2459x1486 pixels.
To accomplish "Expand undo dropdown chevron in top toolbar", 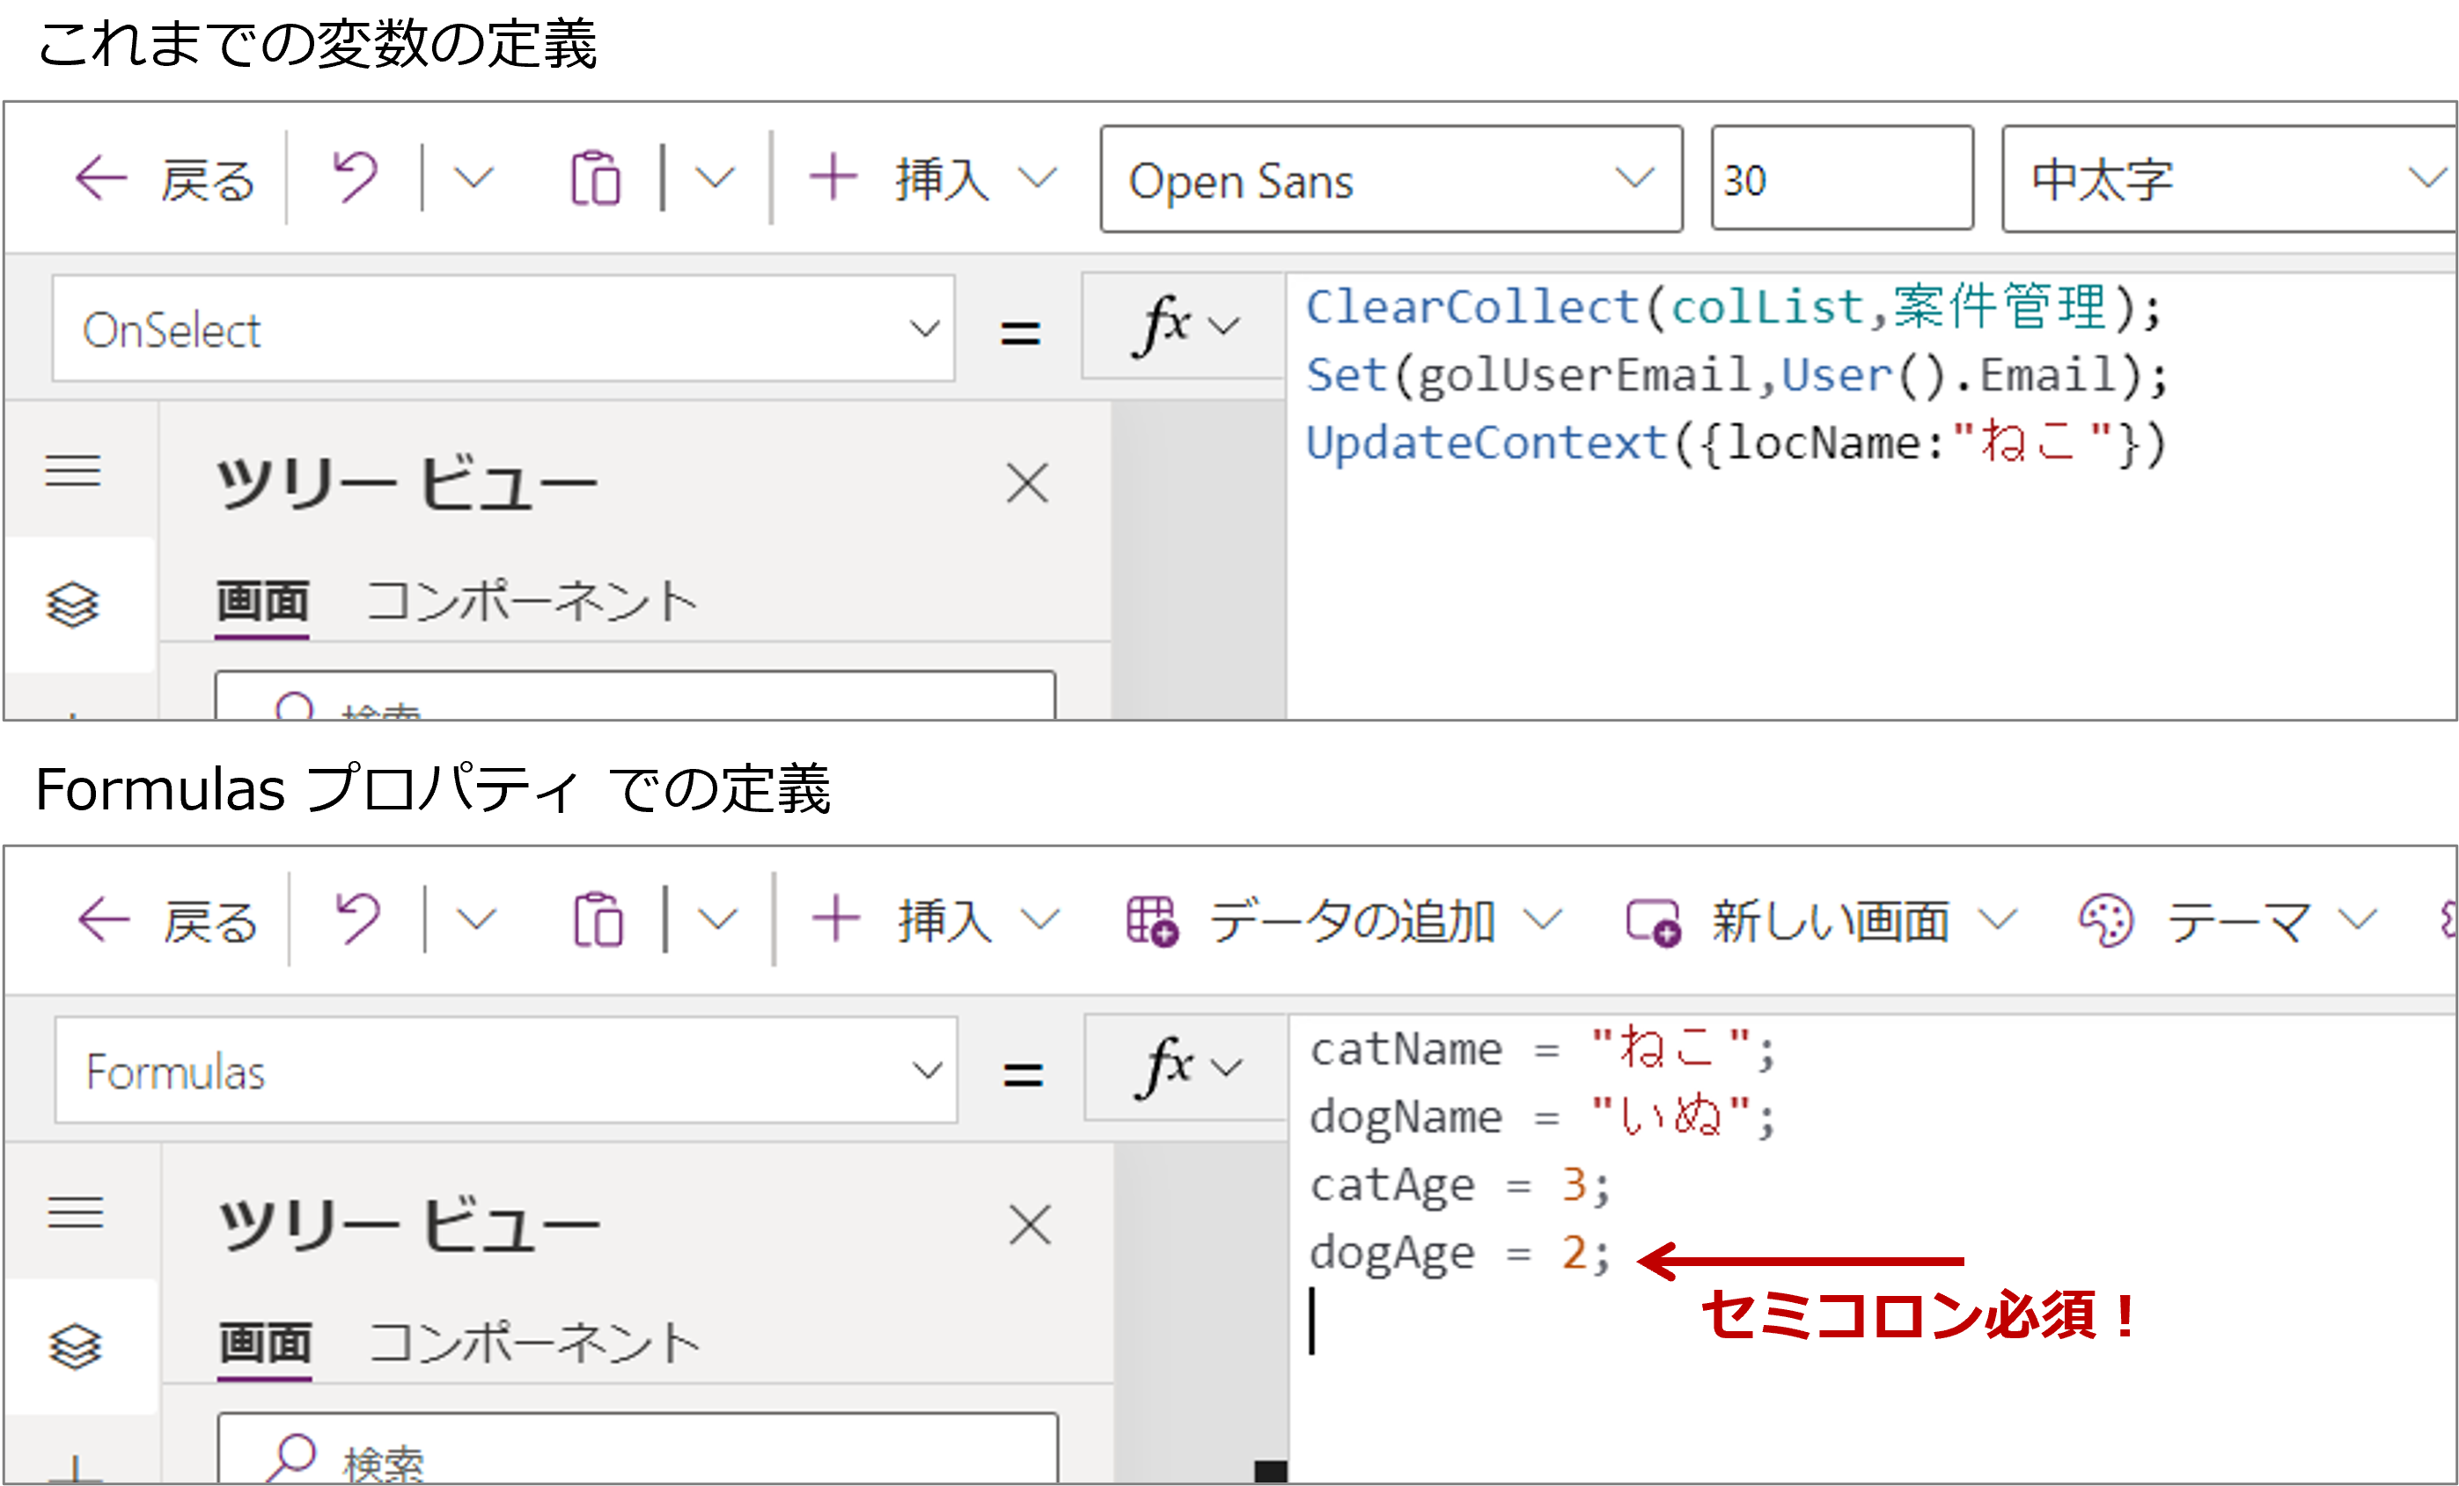I will 473,179.
